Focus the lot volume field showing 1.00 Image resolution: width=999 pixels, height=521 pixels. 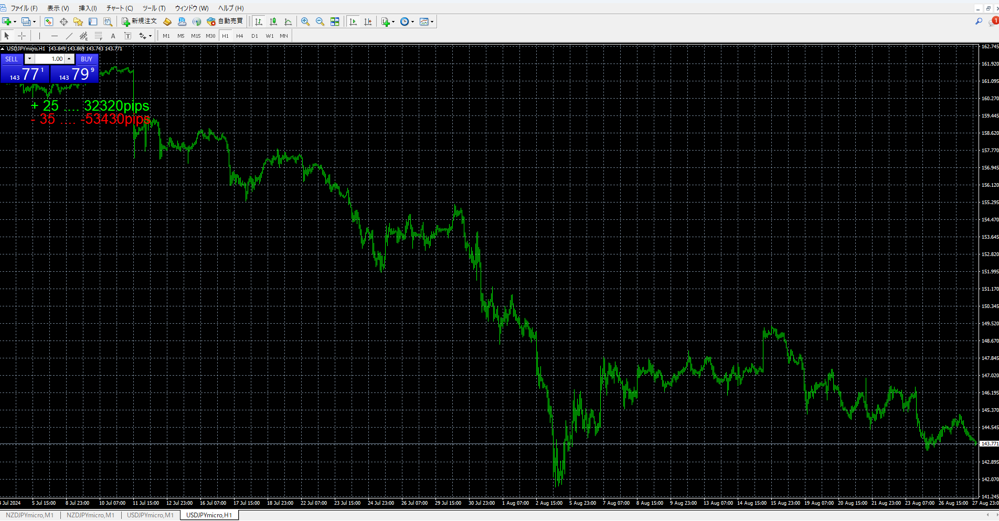[x=49, y=59]
